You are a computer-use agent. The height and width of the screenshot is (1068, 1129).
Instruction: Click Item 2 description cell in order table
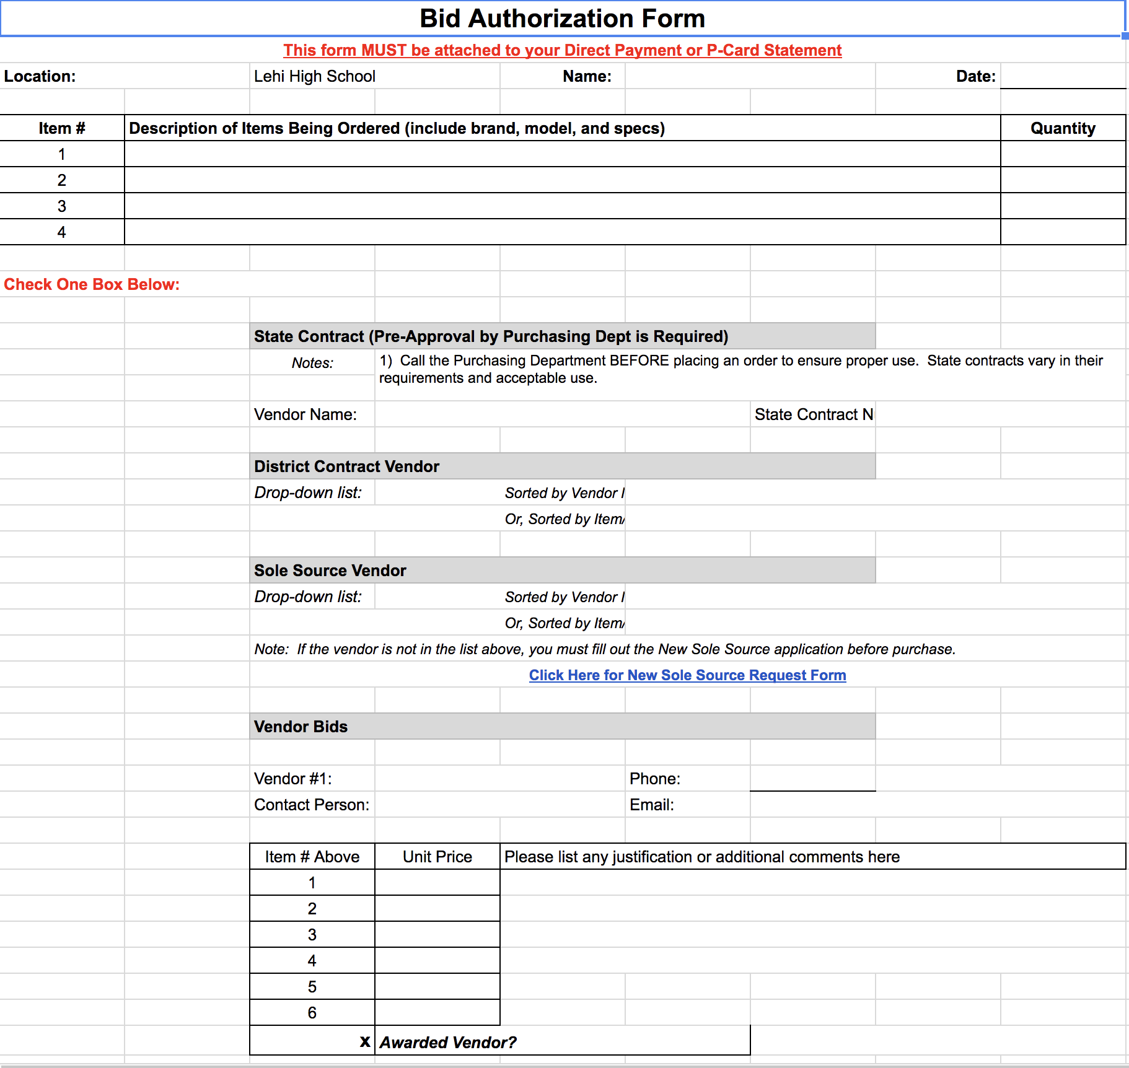click(563, 180)
